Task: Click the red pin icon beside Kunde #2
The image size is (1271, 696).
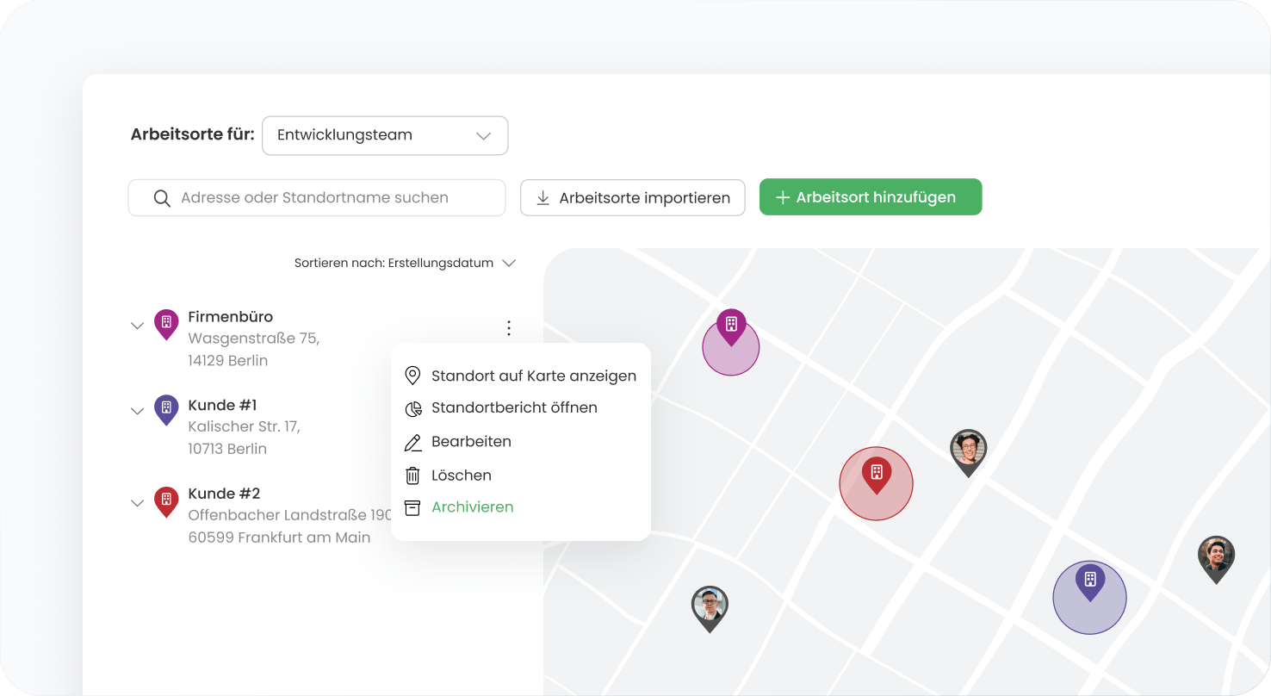Action: pyautogui.click(x=166, y=500)
